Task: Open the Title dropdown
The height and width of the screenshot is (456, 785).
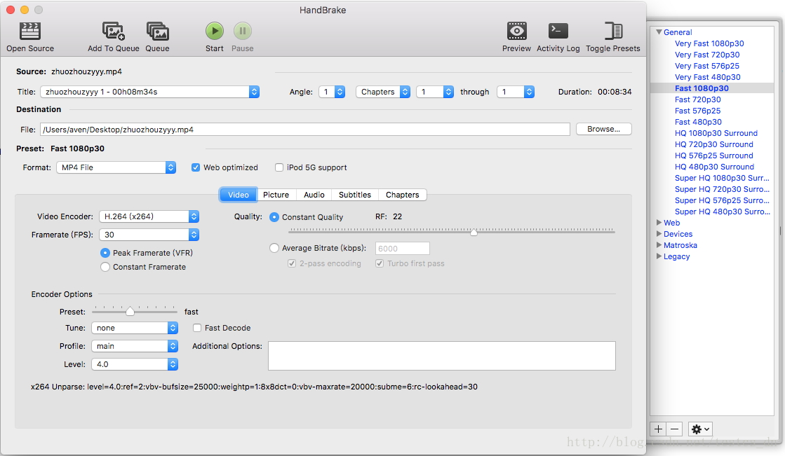Action: 149,92
